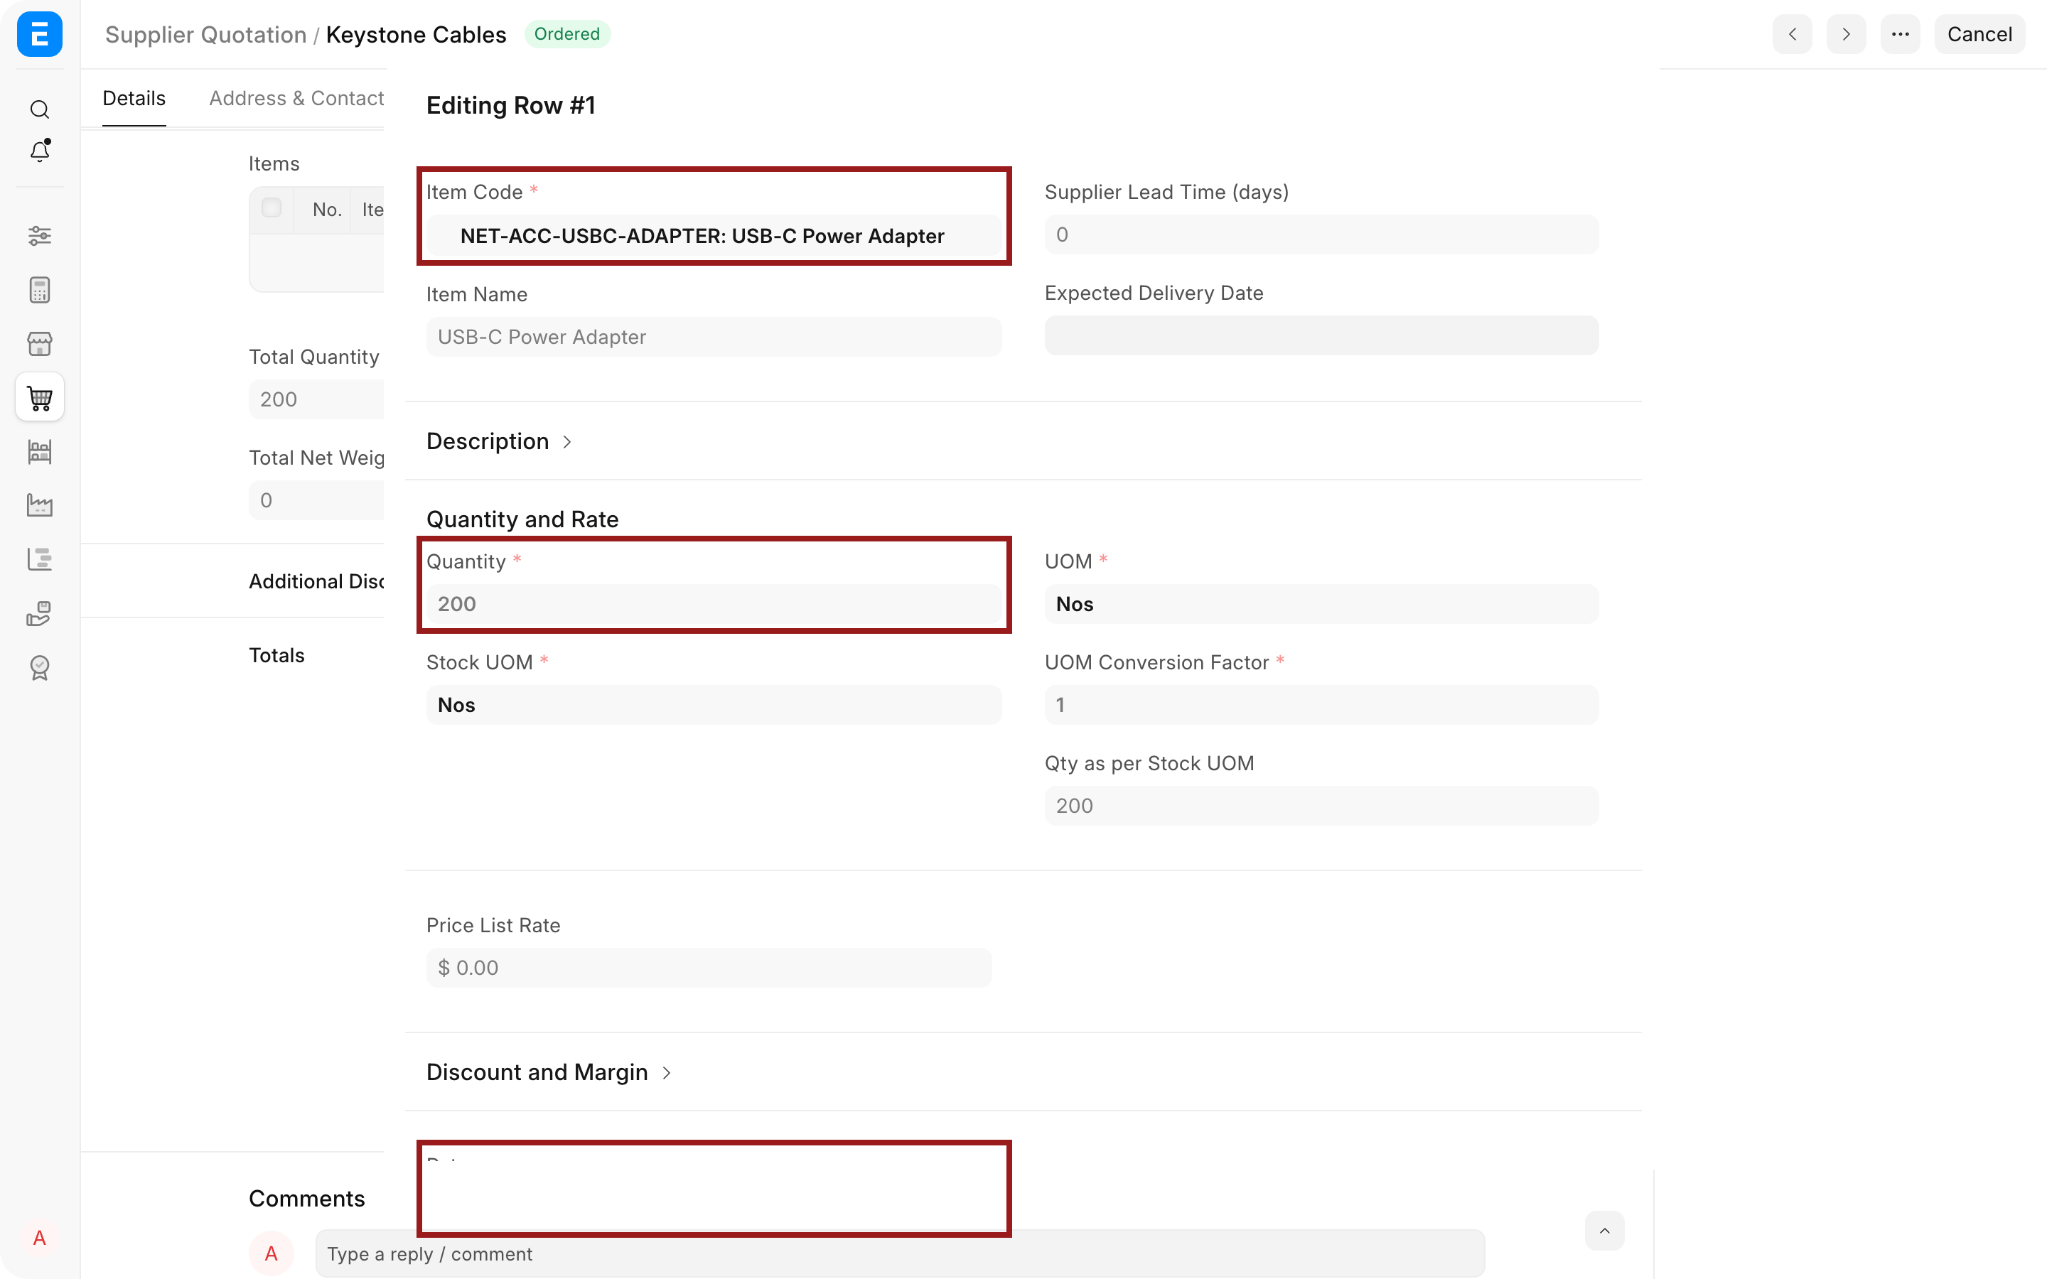Image resolution: width=2047 pixels, height=1279 pixels.
Task: Switch to the Address & Contact tab
Action: pos(296,98)
